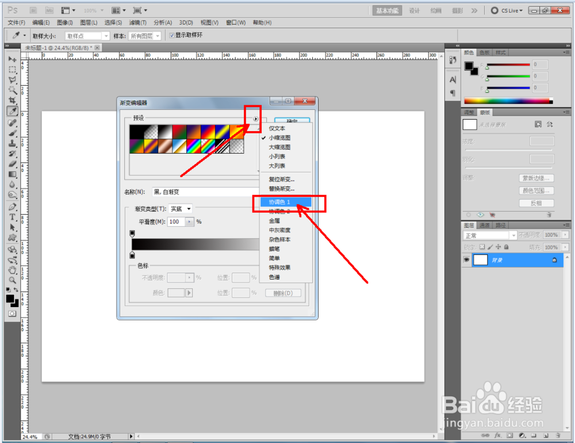The width and height of the screenshot is (575, 443).
Task: Open the Paragraph panel icon
Action: tap(453, 93)
